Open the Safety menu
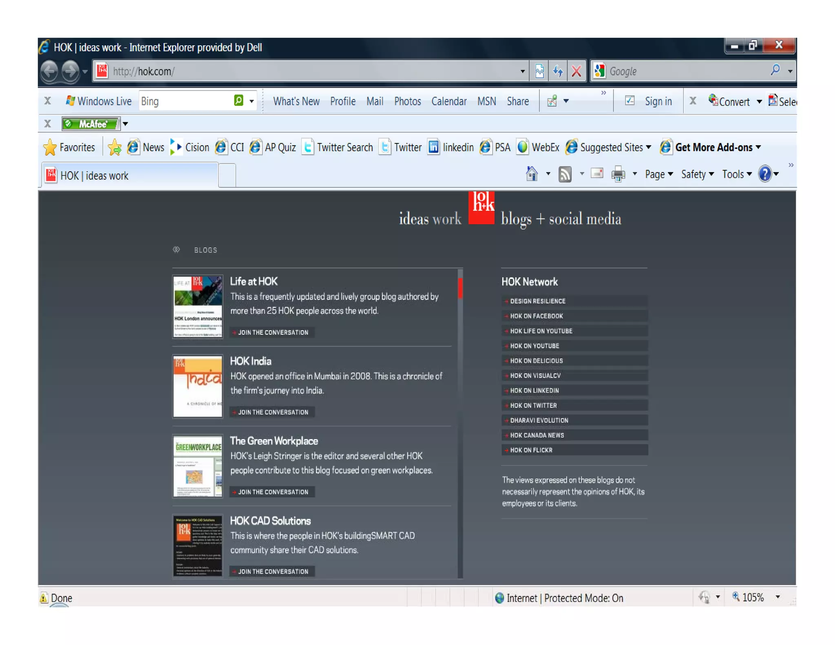The height and width of the screenshot is (645, 835). pyautogui.click(x=697, y=175)
